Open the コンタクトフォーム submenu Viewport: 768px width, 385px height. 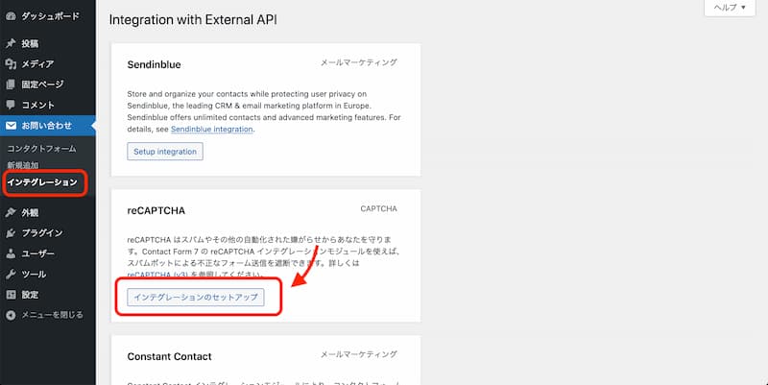pyautogui.click(x=41, y=149)
